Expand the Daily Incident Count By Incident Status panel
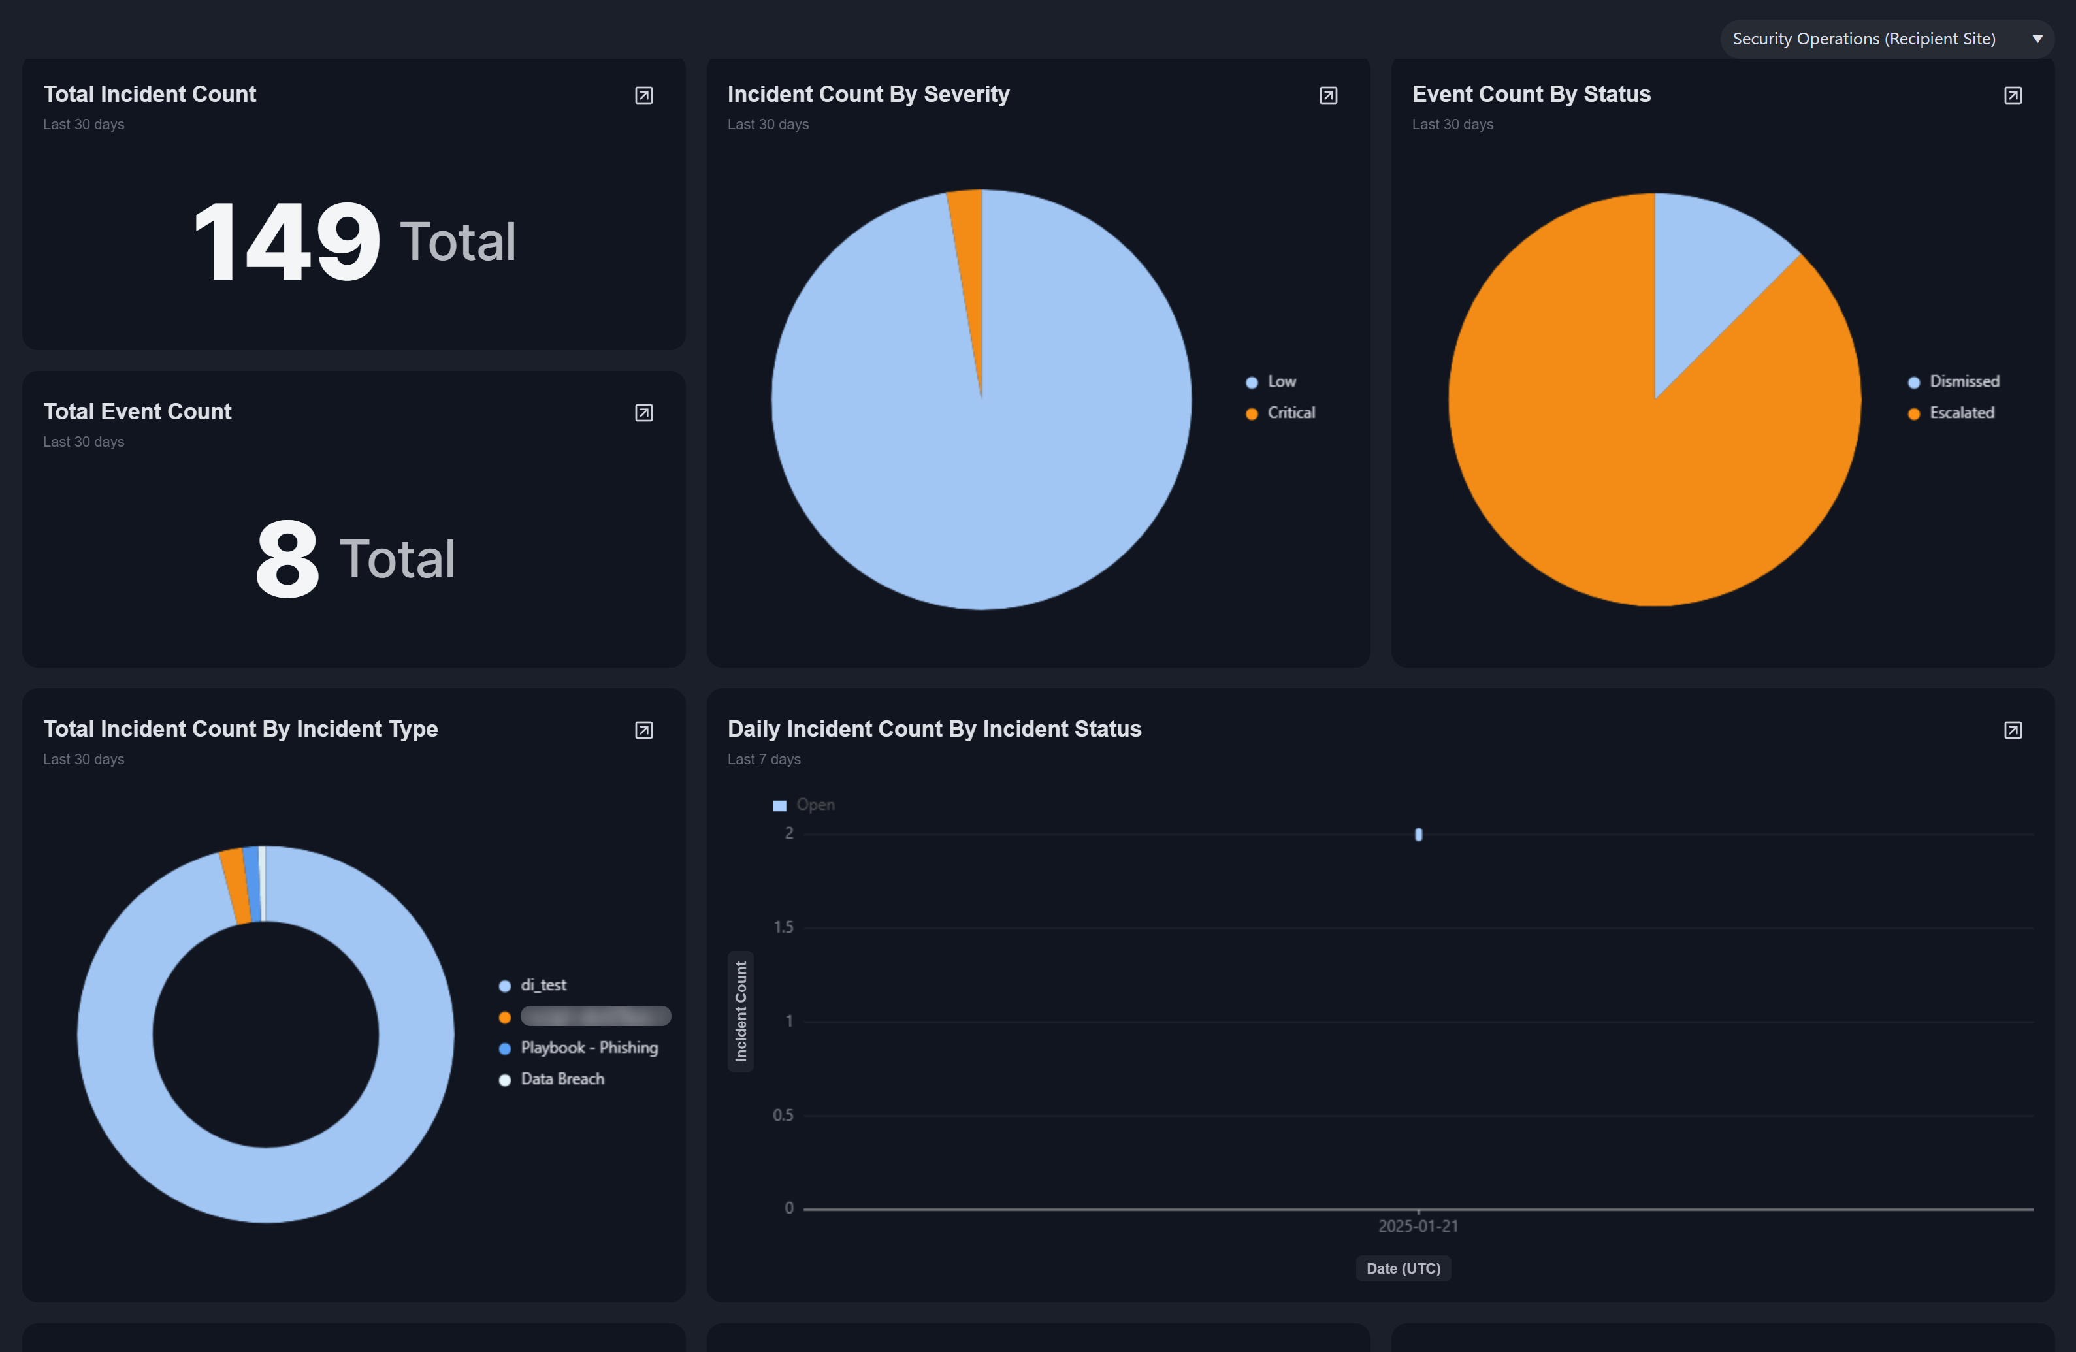The image size is (2076, 1352). pos(2013,730)
